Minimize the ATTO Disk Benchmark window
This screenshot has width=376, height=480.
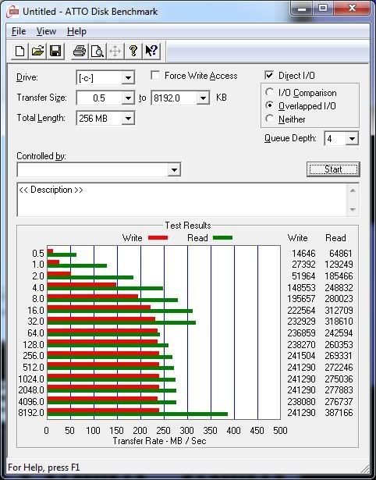coord(302,9)
